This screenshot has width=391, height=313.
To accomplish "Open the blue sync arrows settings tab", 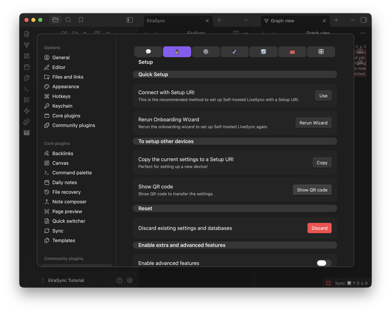I will pyautogui.click(x=263, y=52).
